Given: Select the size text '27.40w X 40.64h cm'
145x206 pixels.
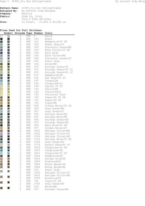Looking at the screenshot, I should (52, 22).
